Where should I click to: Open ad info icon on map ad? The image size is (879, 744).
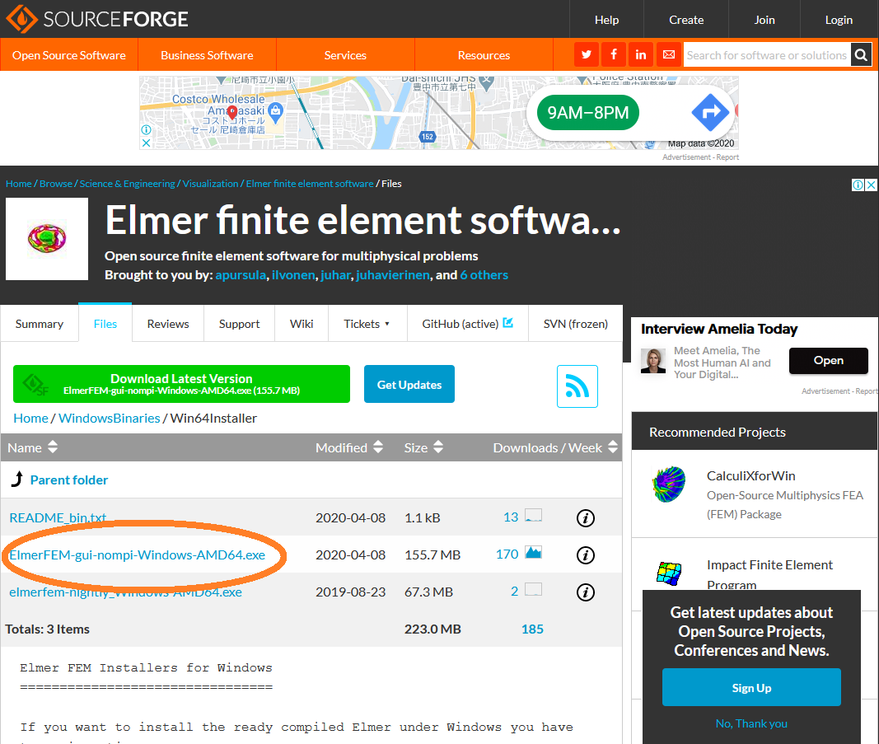point(146,129)
